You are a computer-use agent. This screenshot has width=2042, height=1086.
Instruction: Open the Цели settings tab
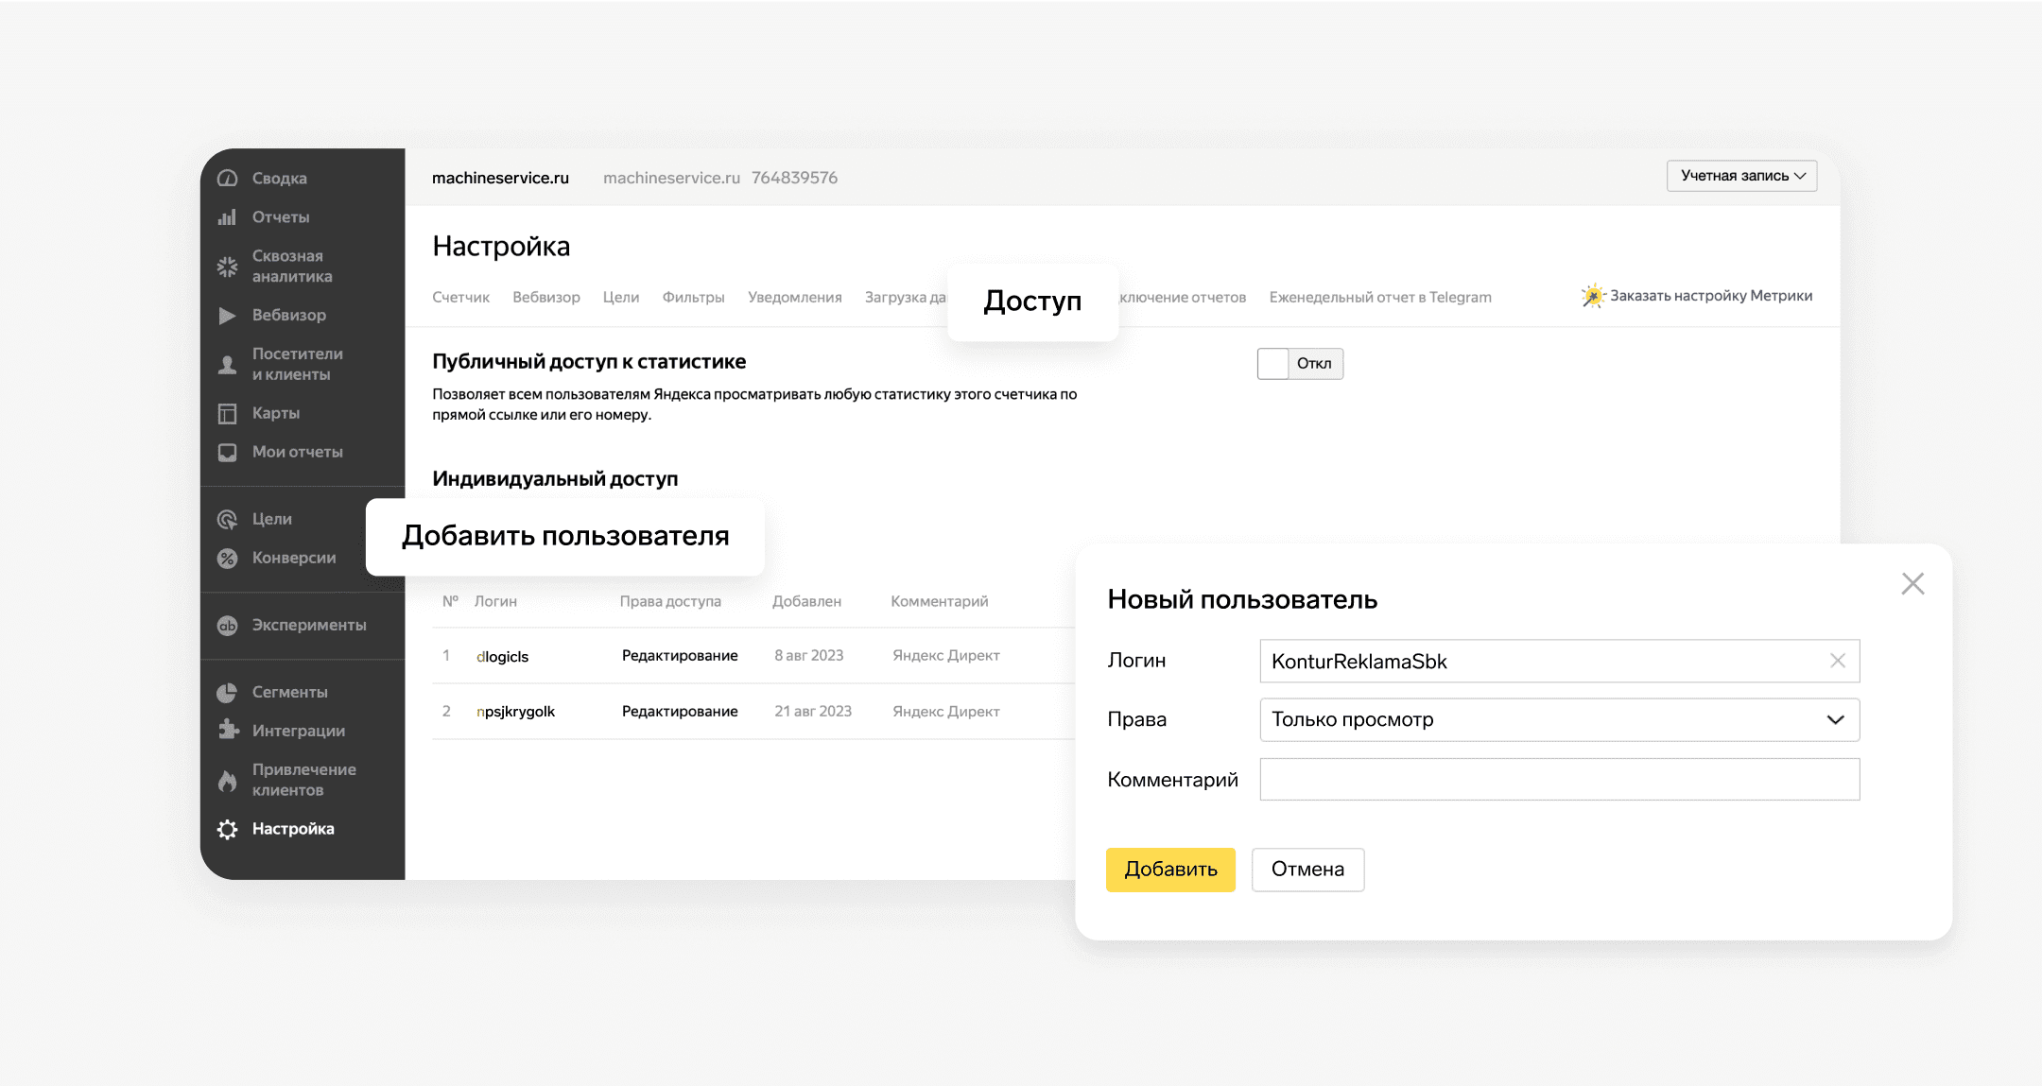[x=621, y=297]
